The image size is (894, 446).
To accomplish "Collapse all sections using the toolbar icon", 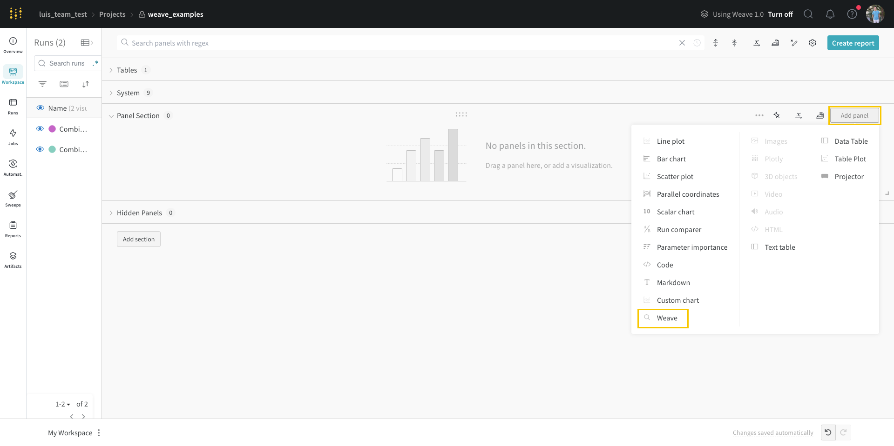I will [x=734, y=43].
